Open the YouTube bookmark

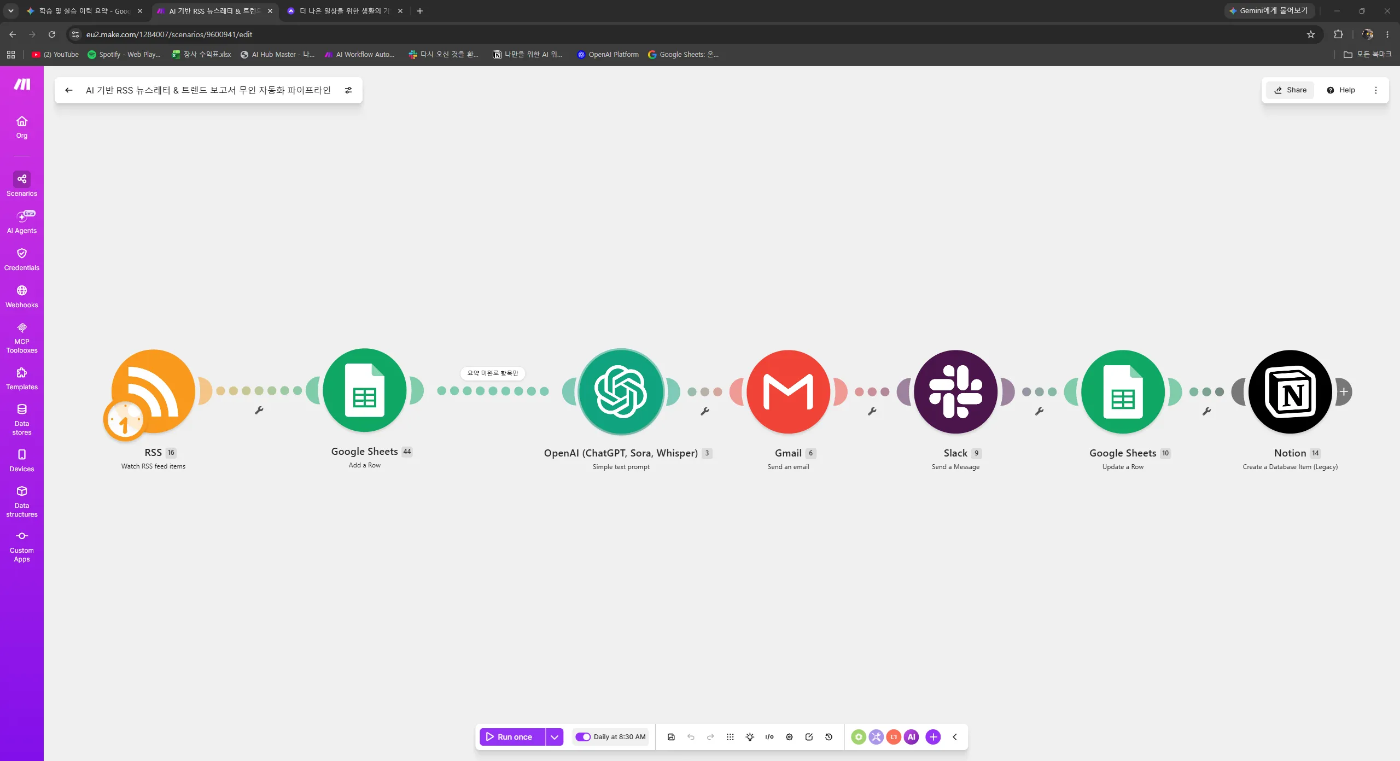[55, 55]
